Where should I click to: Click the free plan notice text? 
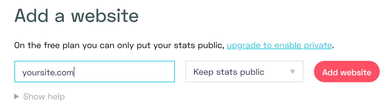tap(119, 45)
